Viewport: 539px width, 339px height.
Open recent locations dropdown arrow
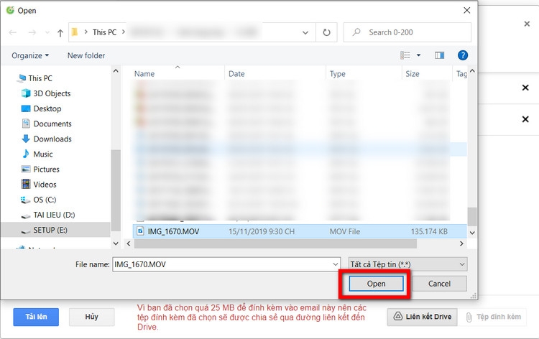coord(47,32)
